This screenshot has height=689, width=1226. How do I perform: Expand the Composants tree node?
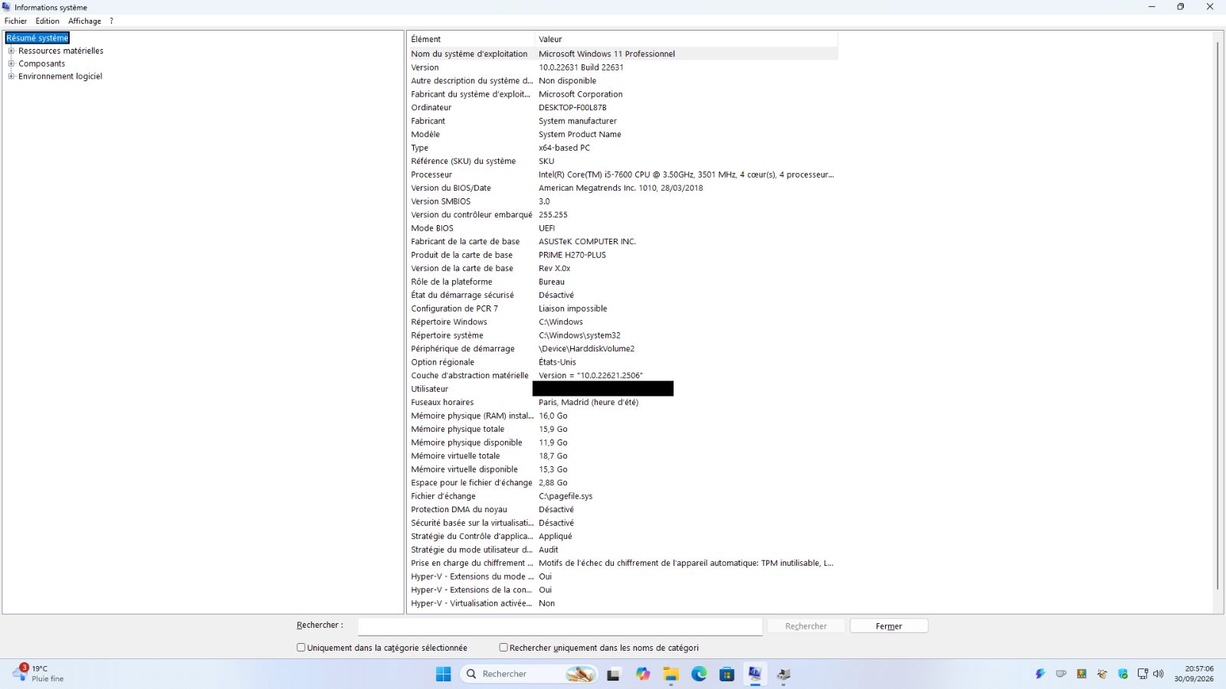click(11, 64)
